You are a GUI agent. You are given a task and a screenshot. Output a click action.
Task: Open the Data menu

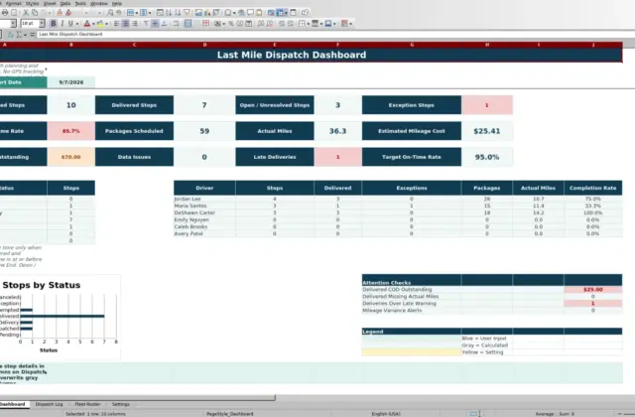65,3
